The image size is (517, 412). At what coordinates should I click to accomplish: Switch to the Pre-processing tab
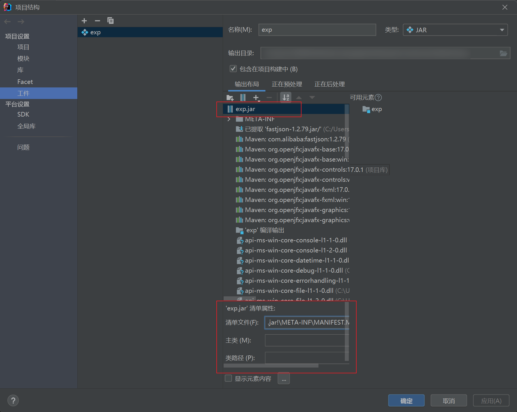tap(287, 84)
